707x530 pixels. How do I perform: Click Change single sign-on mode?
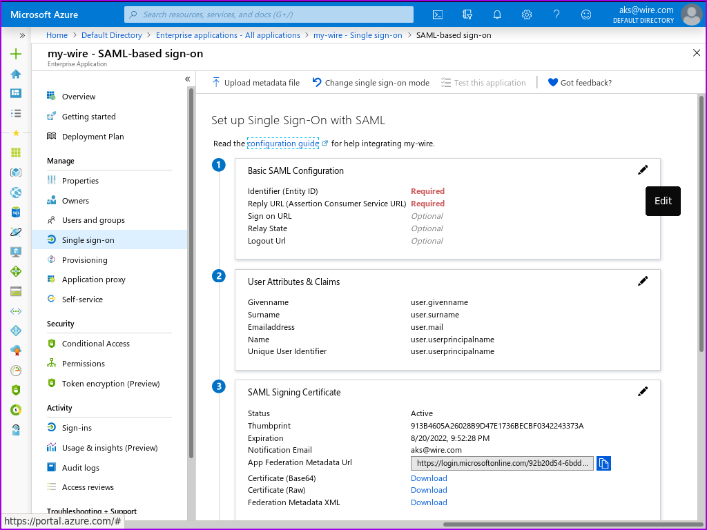click(x=371, y=83)
